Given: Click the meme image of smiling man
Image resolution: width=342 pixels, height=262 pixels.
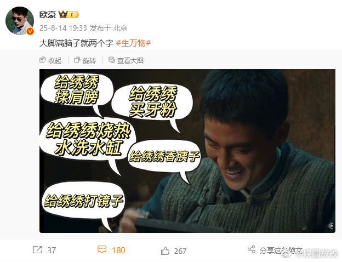Looking at the screenshot, I should pyautogui.click(x=187, y=151).
